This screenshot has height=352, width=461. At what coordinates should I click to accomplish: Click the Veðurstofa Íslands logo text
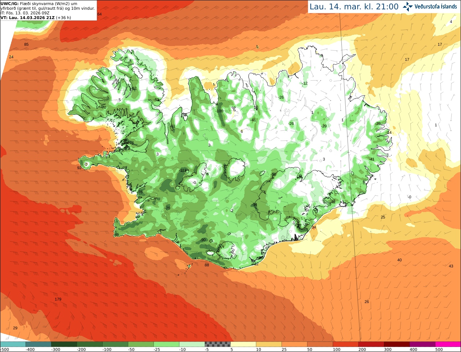[436, 6]
